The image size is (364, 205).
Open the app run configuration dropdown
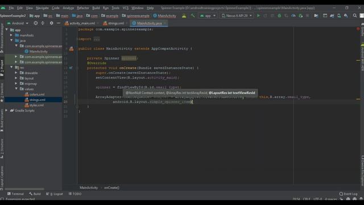[208, 15]
